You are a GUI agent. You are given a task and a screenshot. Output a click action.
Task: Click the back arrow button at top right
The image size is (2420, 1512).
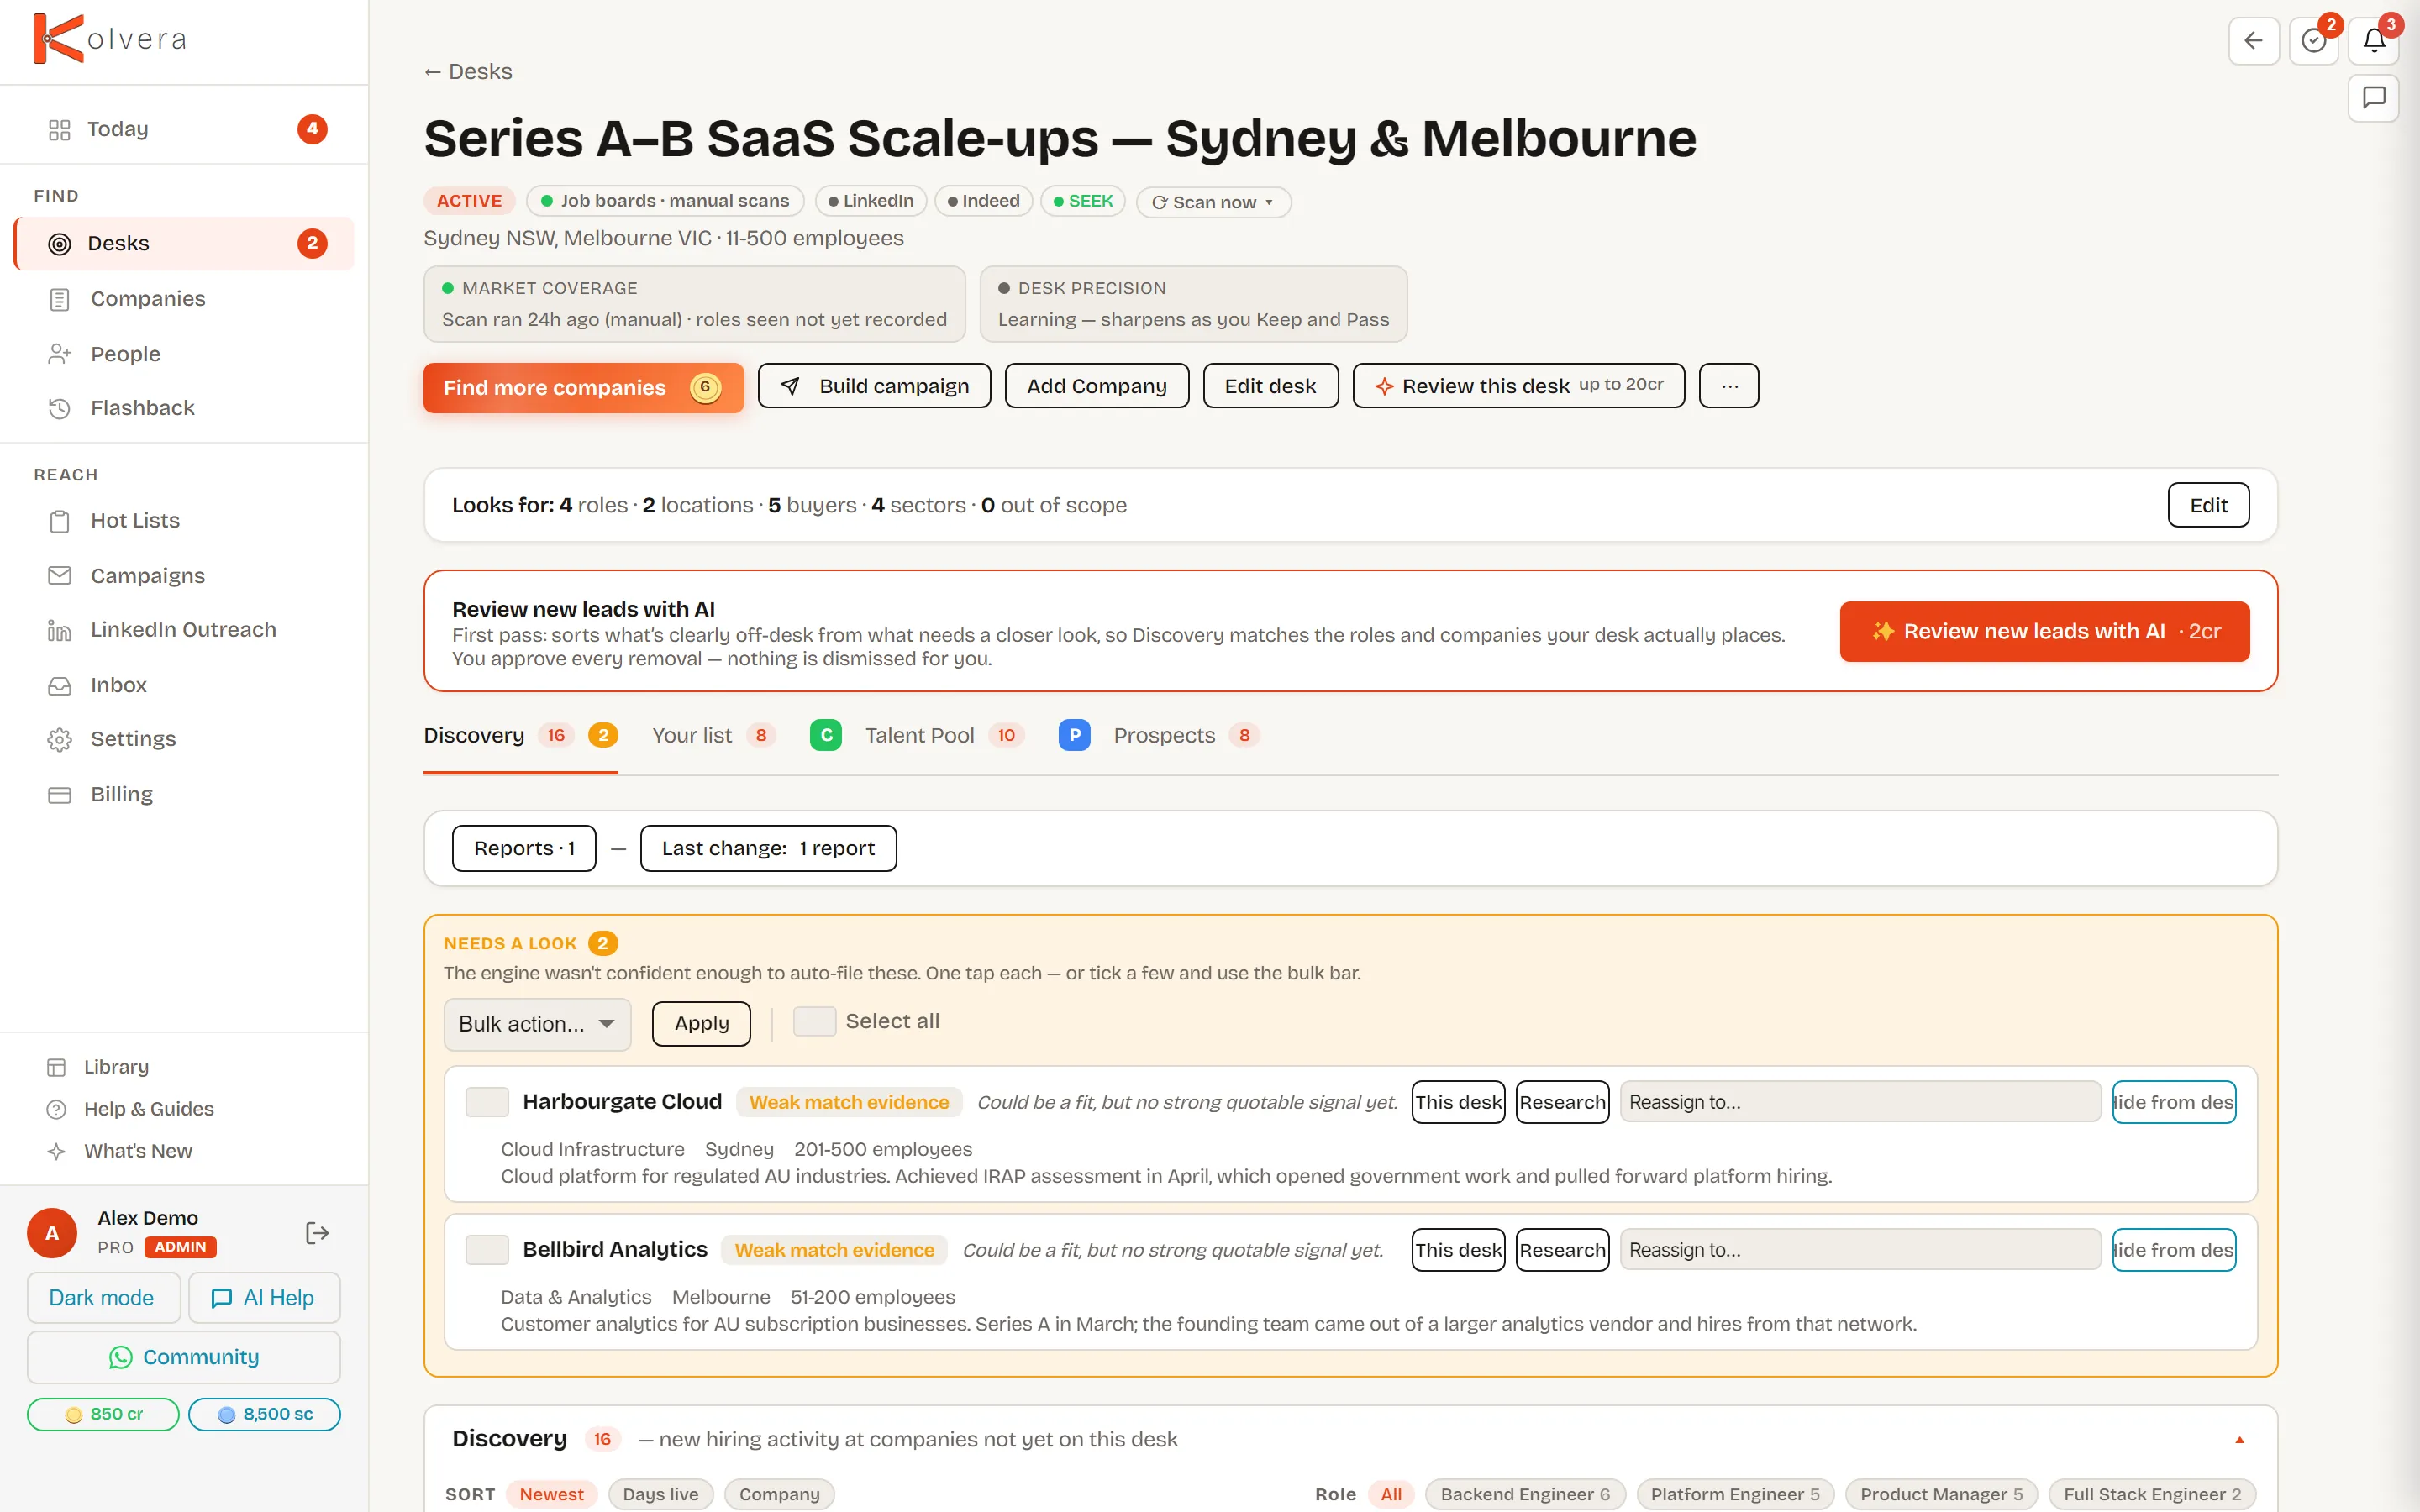[2253, 41]
